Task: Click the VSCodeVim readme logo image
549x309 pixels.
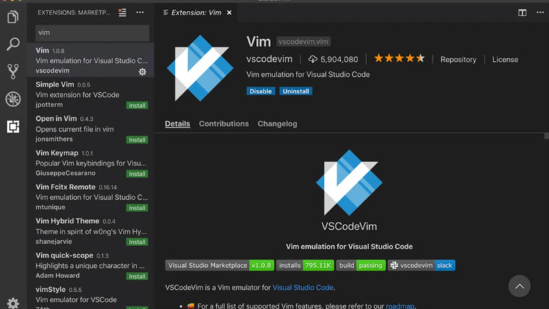Action: 349,183
